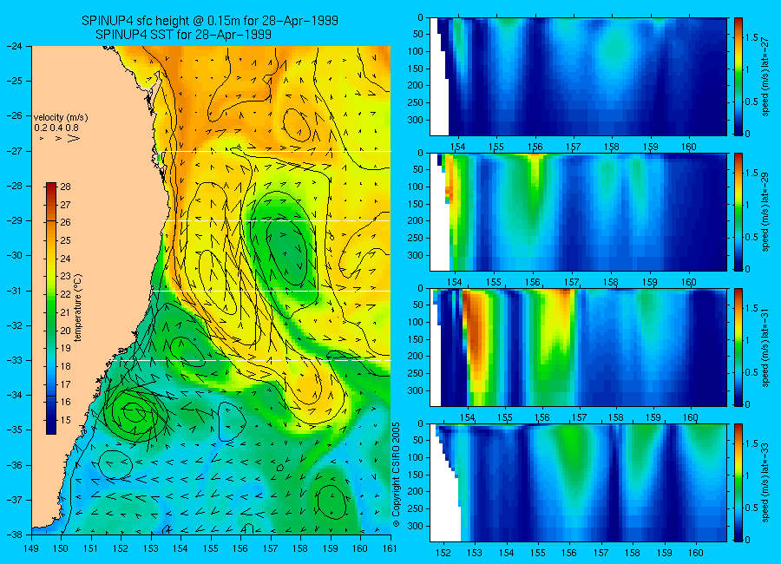Screen dimensions: 781x564
Task: Click the '149' longitude tick under the map
Action: coord(31,549)
